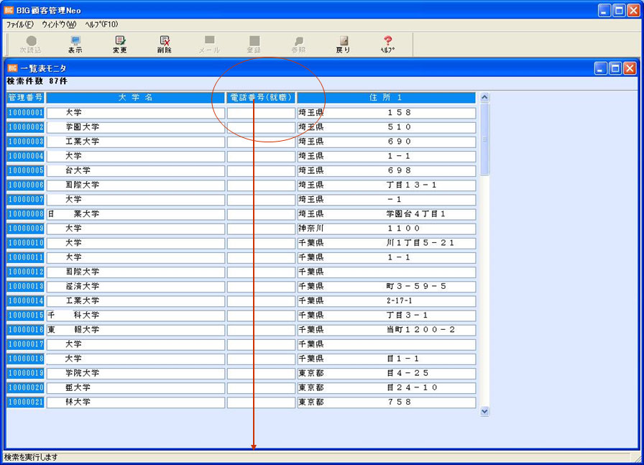Viewport: 644px width, 465px height.
Task: Click 神奈川 address cell in row 10000009
Action: pos(387,229)
